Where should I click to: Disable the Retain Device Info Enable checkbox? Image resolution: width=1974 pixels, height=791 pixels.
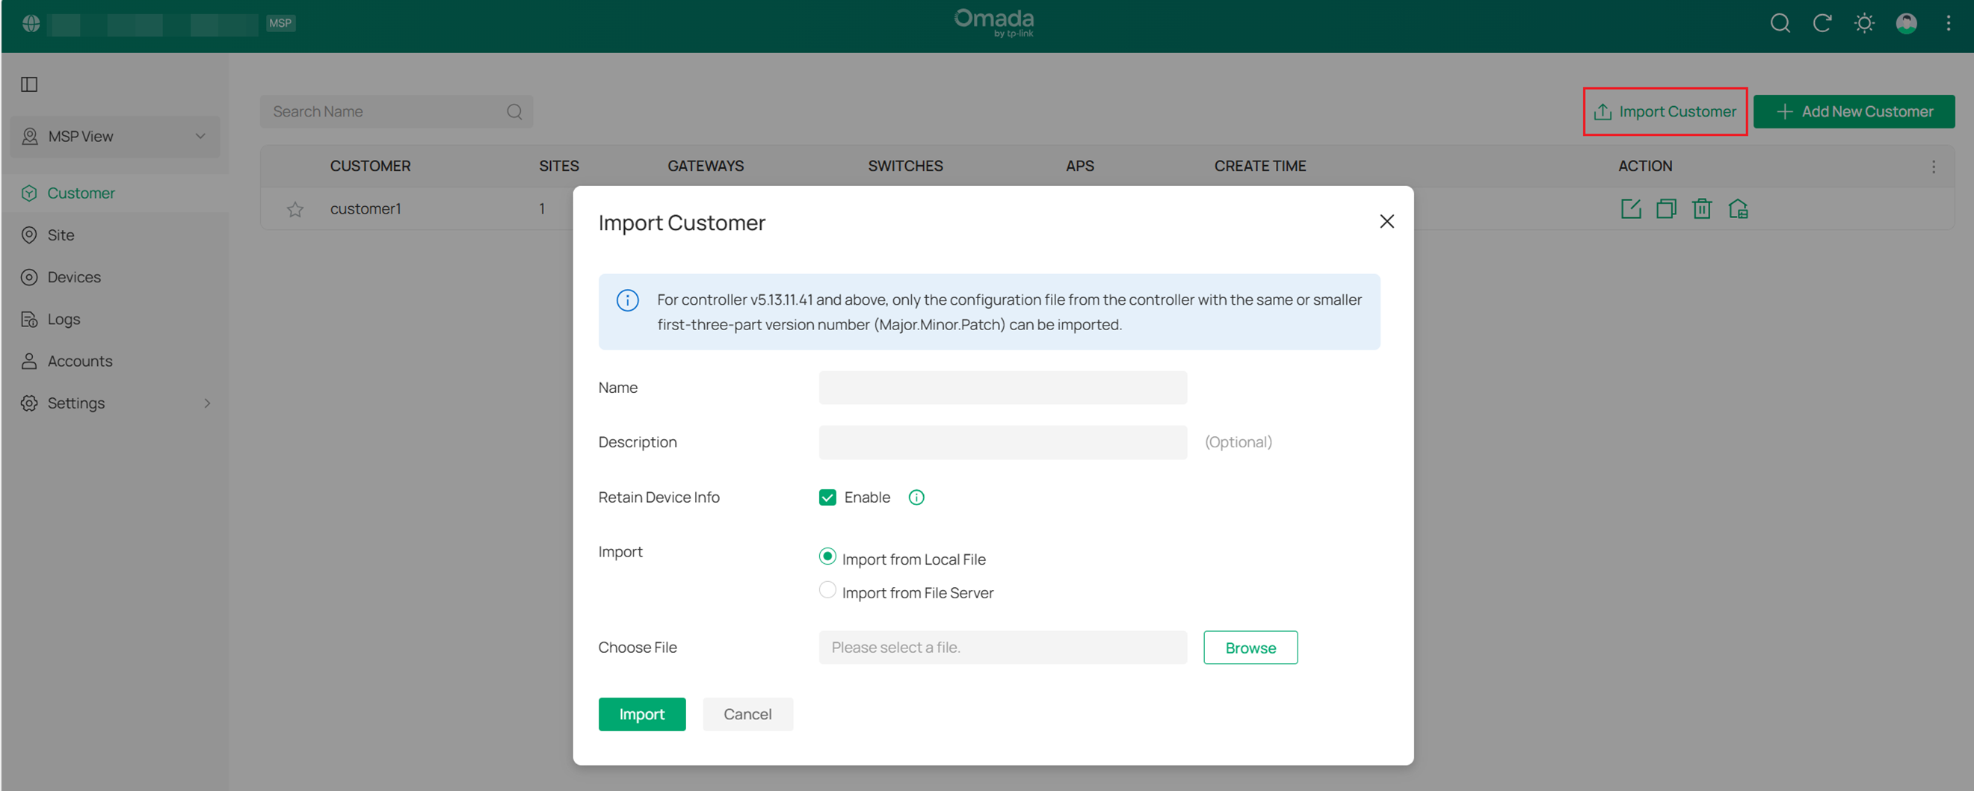[827, 497]
